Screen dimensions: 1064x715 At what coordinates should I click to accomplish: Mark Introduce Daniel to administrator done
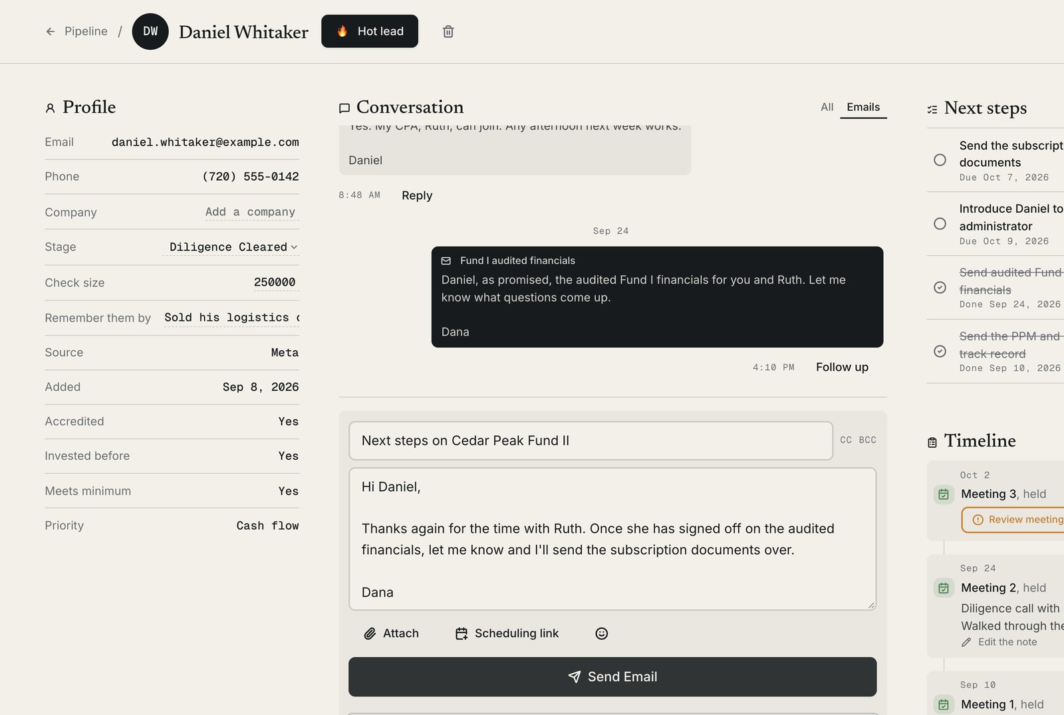940,224
